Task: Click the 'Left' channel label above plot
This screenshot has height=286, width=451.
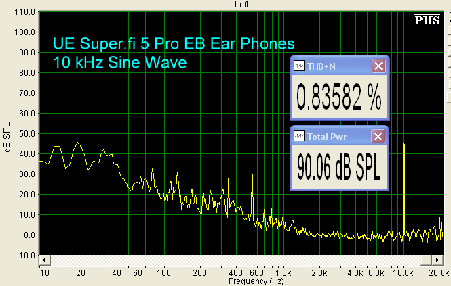Action: 241,4
